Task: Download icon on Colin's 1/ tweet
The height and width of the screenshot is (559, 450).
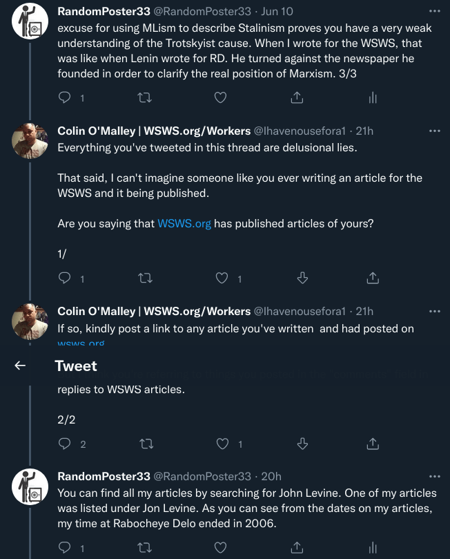Action: 302,278
